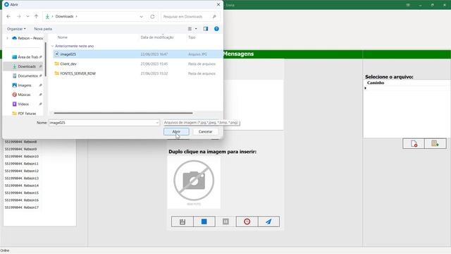Click the no-photo image placeholder

coord(194,182)
